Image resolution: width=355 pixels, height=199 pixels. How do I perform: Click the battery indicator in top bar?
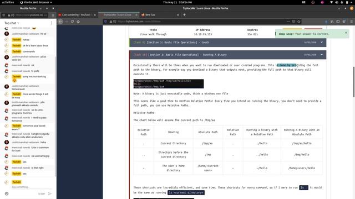(347, 2)
